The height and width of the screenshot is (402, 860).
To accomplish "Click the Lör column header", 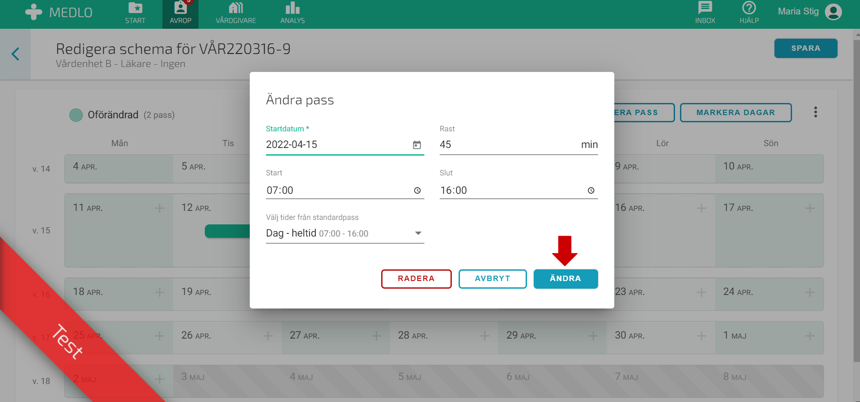I will point(662,143).
